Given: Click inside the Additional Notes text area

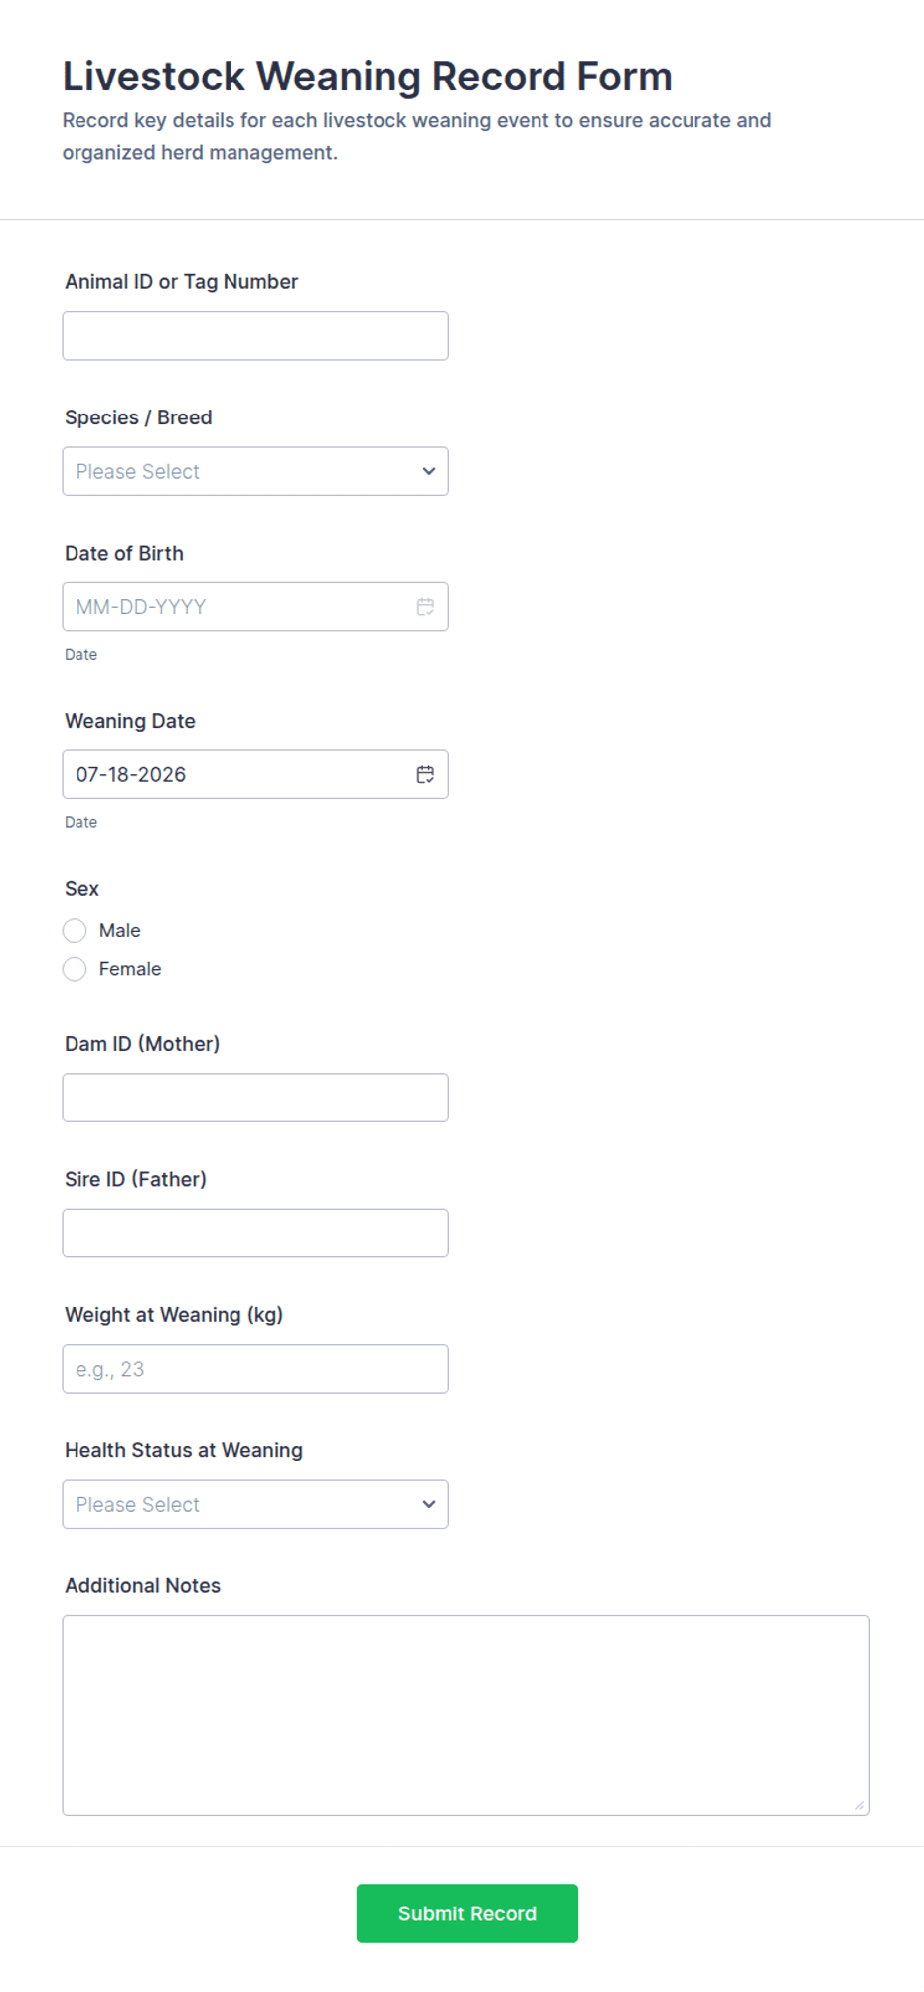Looking at the screenshot, I should tap(466, 1716).
